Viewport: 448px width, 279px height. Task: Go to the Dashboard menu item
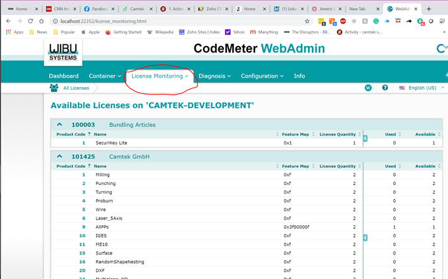[x=64, y=76]
